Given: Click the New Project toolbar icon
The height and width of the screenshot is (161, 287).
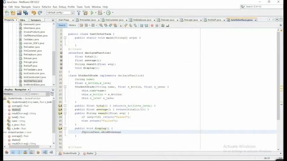Looking at the screenshot, I should (13, 13).
